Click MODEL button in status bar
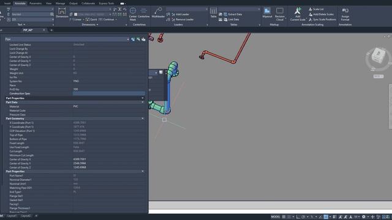This screenshot has height=220, width=392. point(276,217)
